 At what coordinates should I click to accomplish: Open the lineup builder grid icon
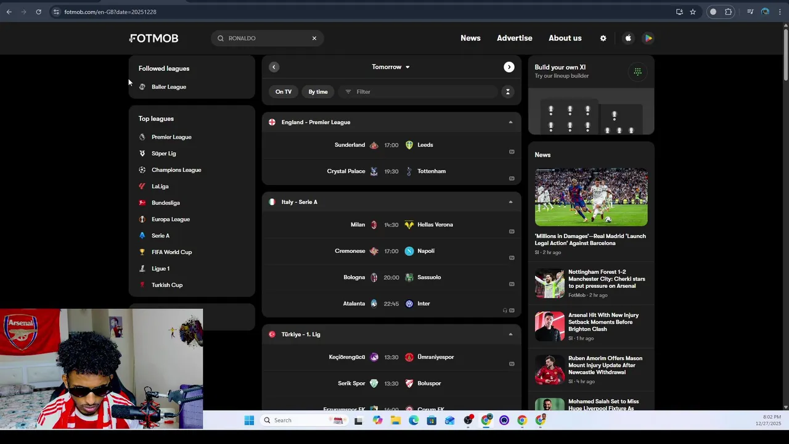pos(637,72)
